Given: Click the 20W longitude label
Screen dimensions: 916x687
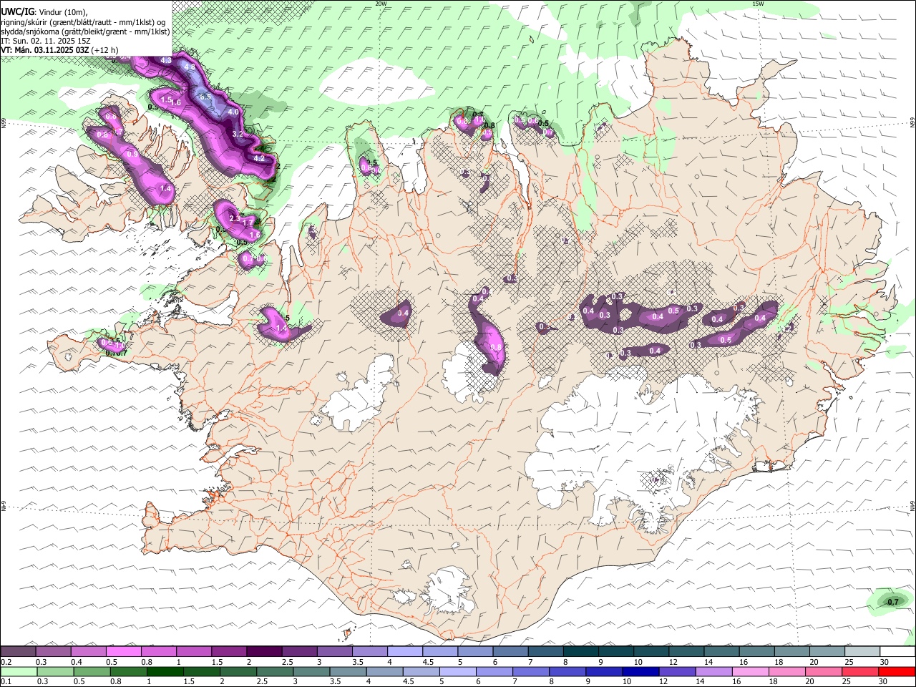Looking at the screenshot, I should [x=381, y=4].
